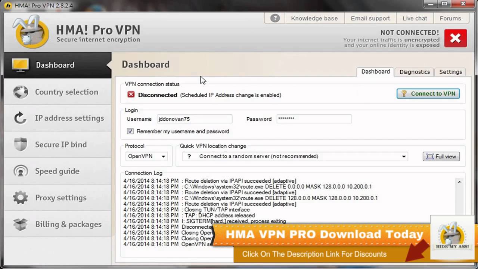Click the Full view button

[x=441, y=157]
